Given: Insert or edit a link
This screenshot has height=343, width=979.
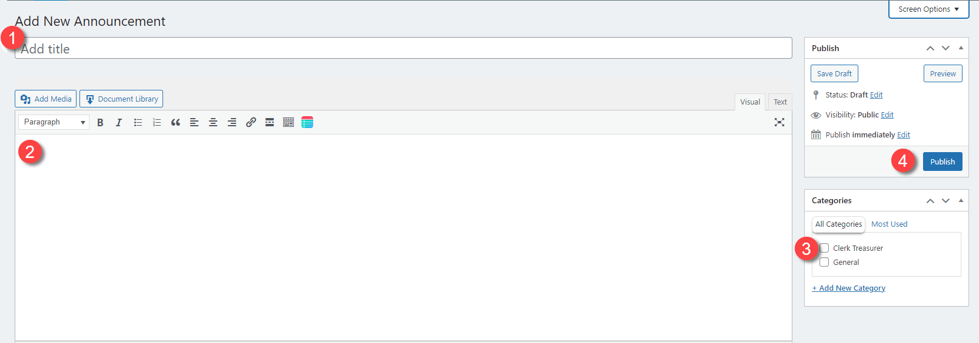Looking at the screenshot, I should click(x=251, y=122).
